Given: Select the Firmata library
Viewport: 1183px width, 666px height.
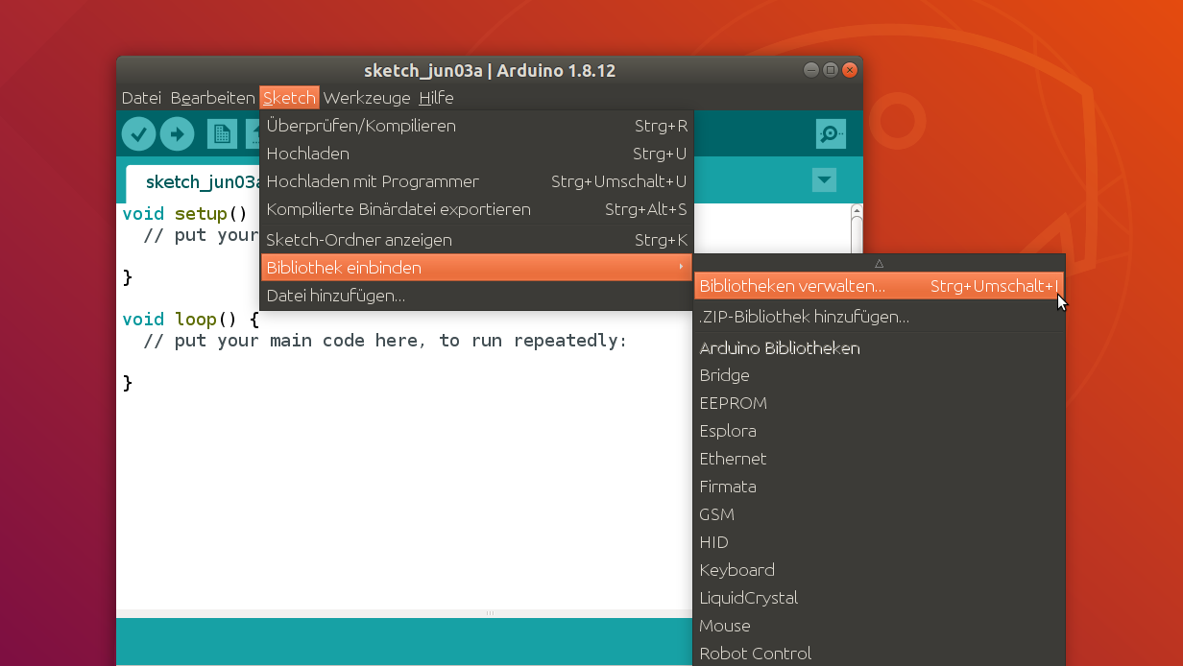Looking at the screenshot, I should (x=879, y=487).
